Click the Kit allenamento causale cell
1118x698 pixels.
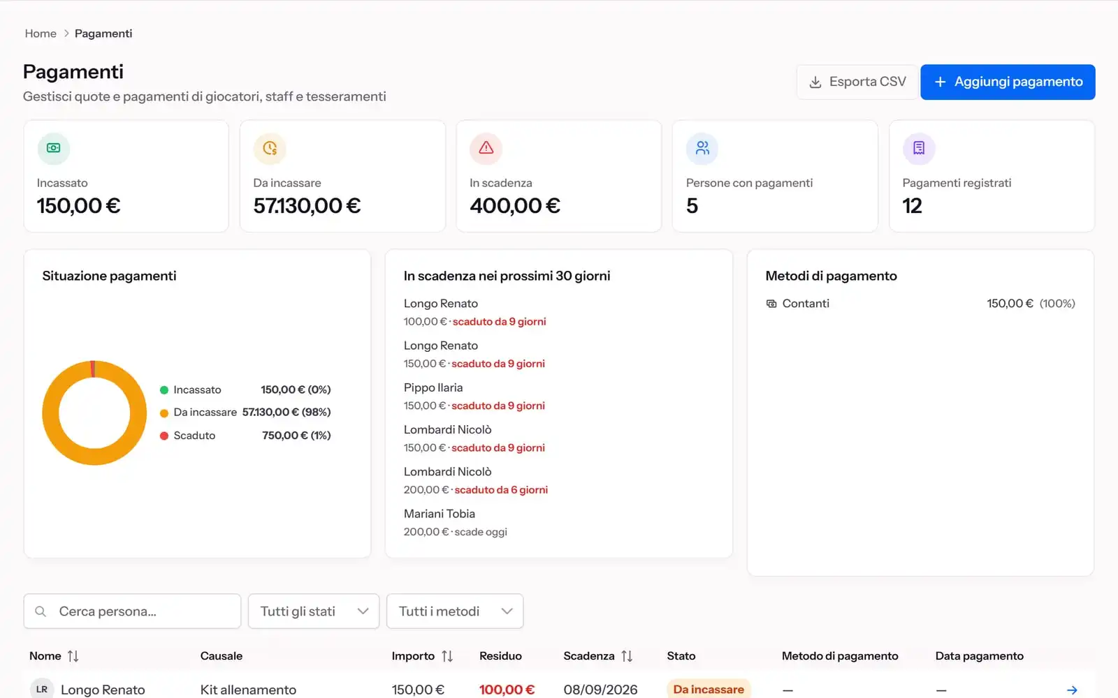248,690
